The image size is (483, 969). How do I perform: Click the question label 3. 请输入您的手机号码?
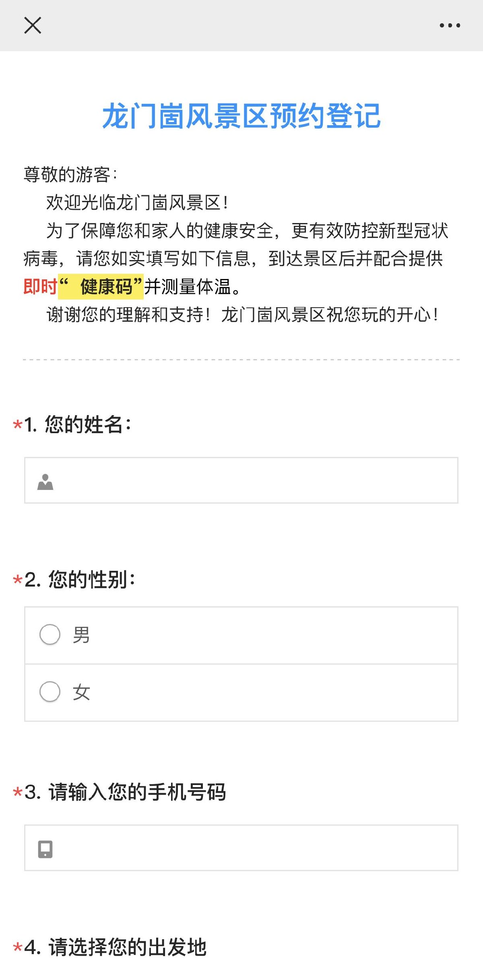click(125, 792)
